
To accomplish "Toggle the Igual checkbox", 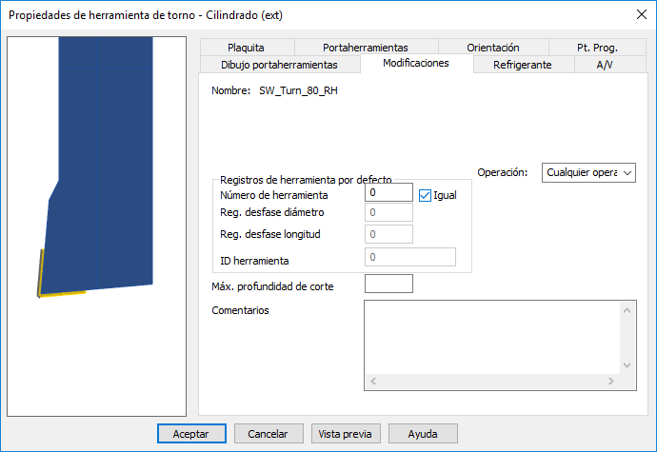I will [425, 195].
